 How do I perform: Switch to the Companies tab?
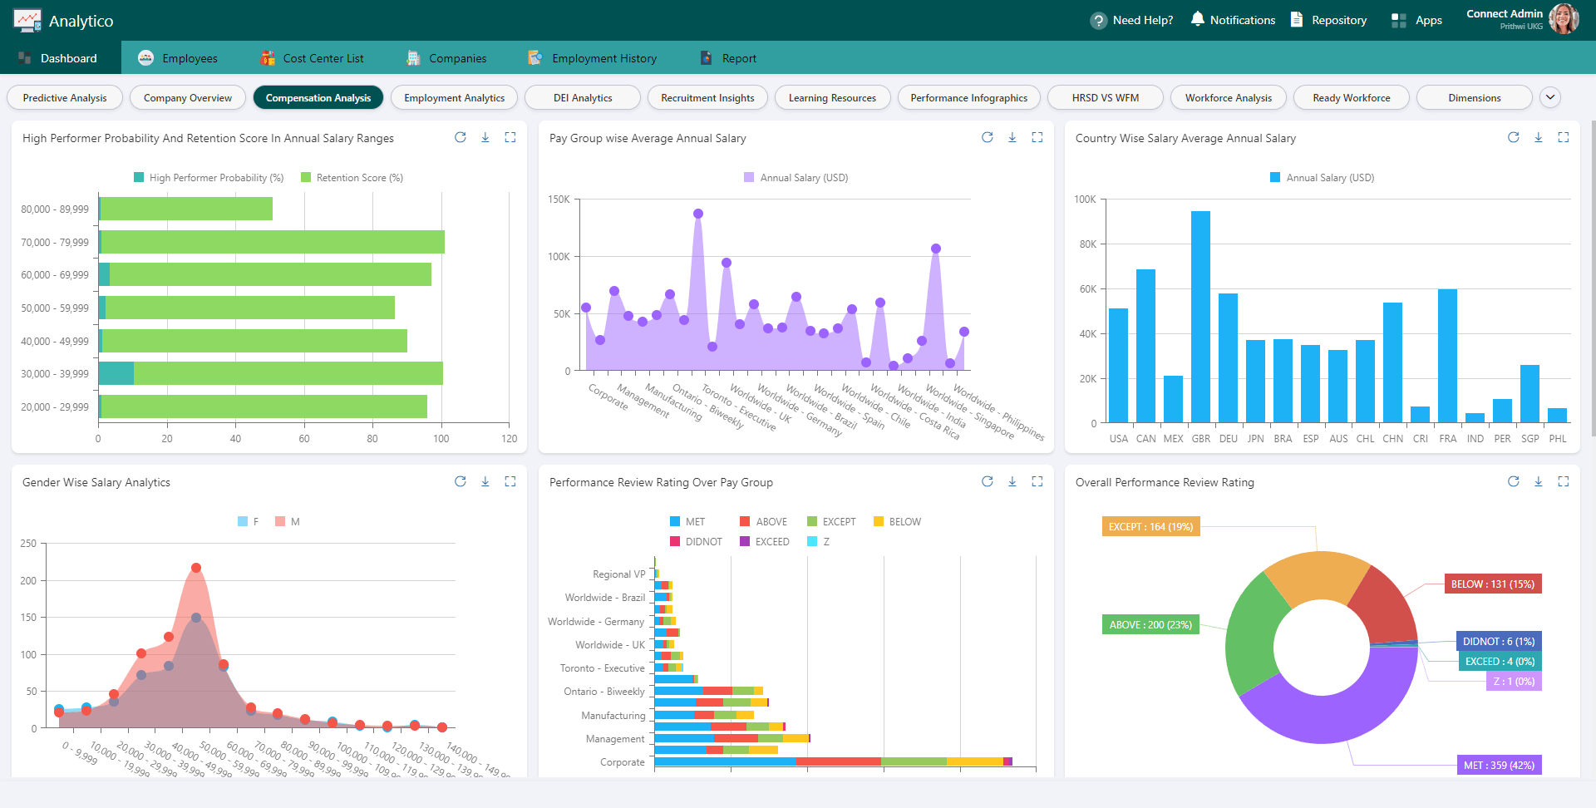pos(446,57)
